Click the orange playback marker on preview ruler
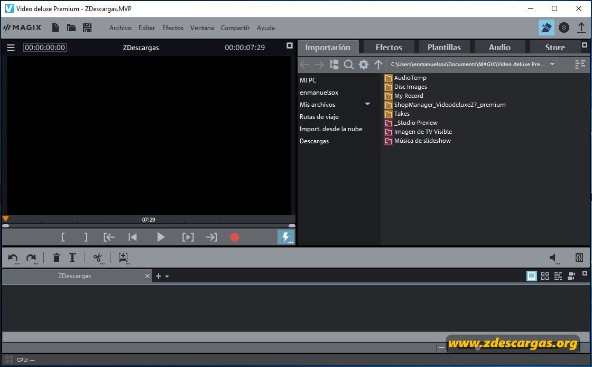The height and width of the screenshot is (367, 592). [5, 218]
